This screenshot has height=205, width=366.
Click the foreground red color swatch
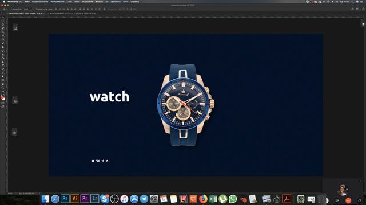tap(2, 98)
